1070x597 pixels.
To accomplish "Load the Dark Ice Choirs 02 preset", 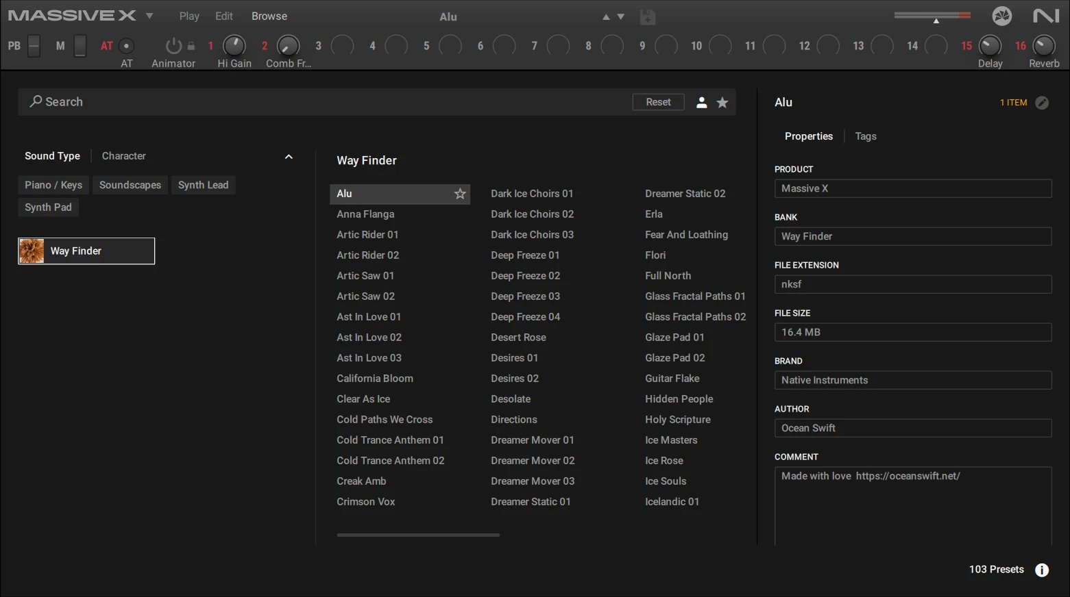I will point(532,214).
